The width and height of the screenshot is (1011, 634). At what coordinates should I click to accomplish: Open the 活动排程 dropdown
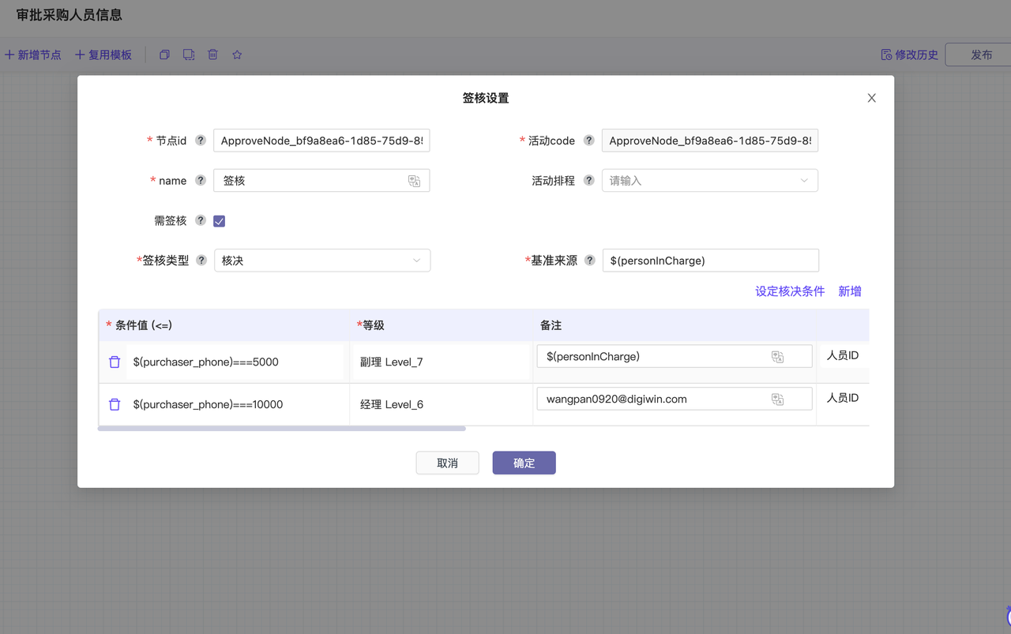coord(710,181)
